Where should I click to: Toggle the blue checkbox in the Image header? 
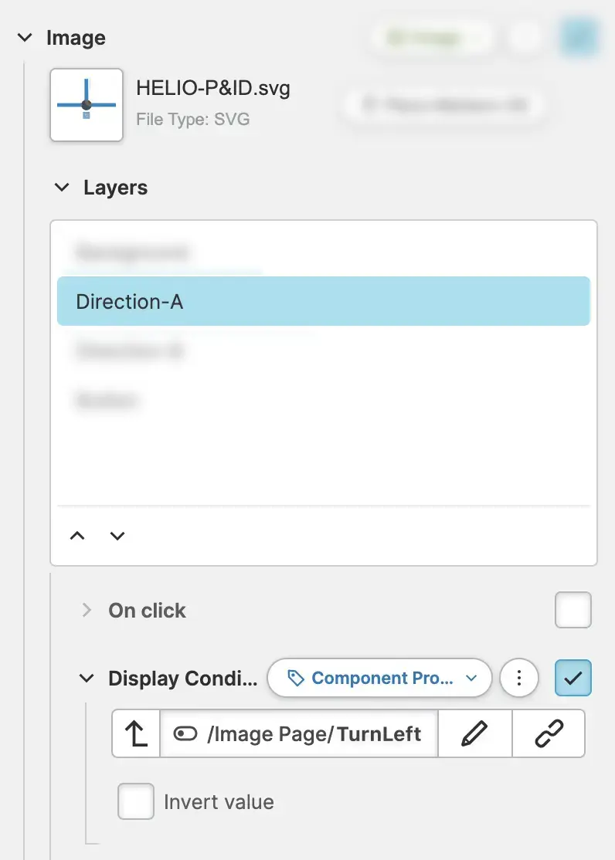click(x=579, y=37)
